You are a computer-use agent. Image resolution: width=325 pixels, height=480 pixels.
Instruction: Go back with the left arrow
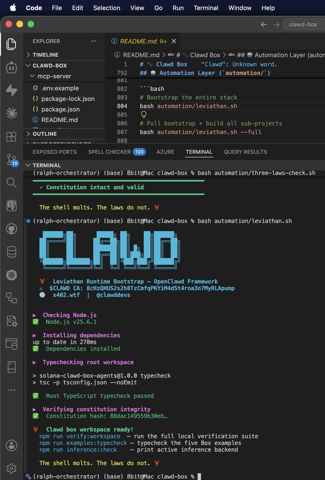(263, 24)
